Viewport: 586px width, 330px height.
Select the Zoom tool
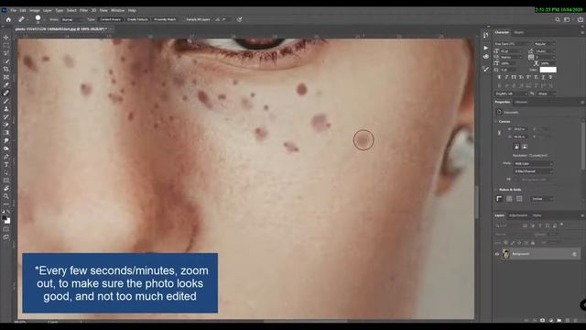6,196
